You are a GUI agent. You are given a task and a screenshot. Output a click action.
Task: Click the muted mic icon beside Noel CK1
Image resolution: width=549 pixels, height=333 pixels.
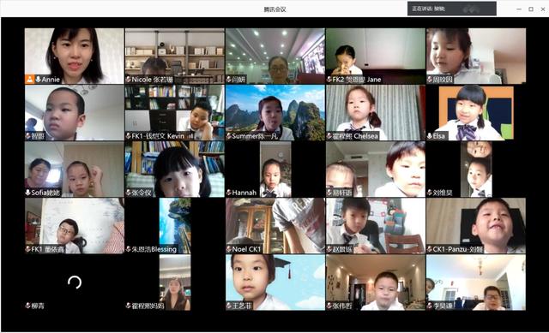tap(229, 249)
